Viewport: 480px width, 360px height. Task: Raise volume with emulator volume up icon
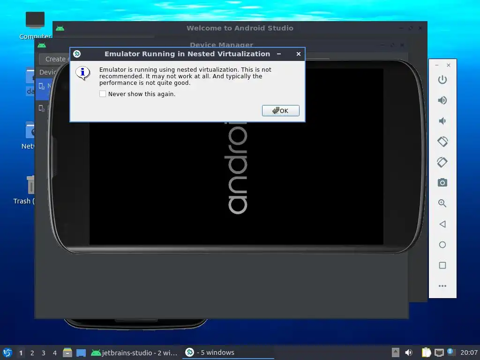click(x=442, y=100)
